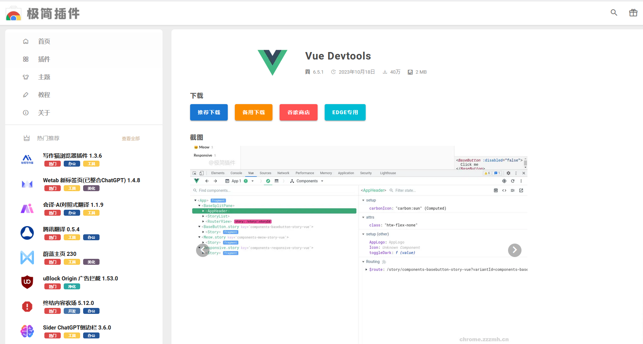Collapse the Routing section in state panel
643x344 pixels.
click(x=363, y=262)
